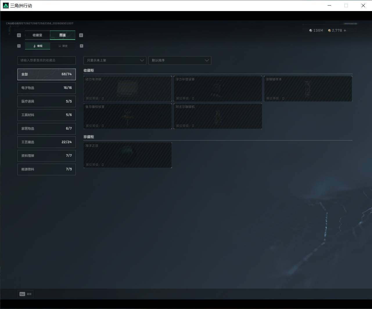Choose the 限定 sub-tab
The width and height of the screenshot is (372, 309).
(x=63, y=46)
